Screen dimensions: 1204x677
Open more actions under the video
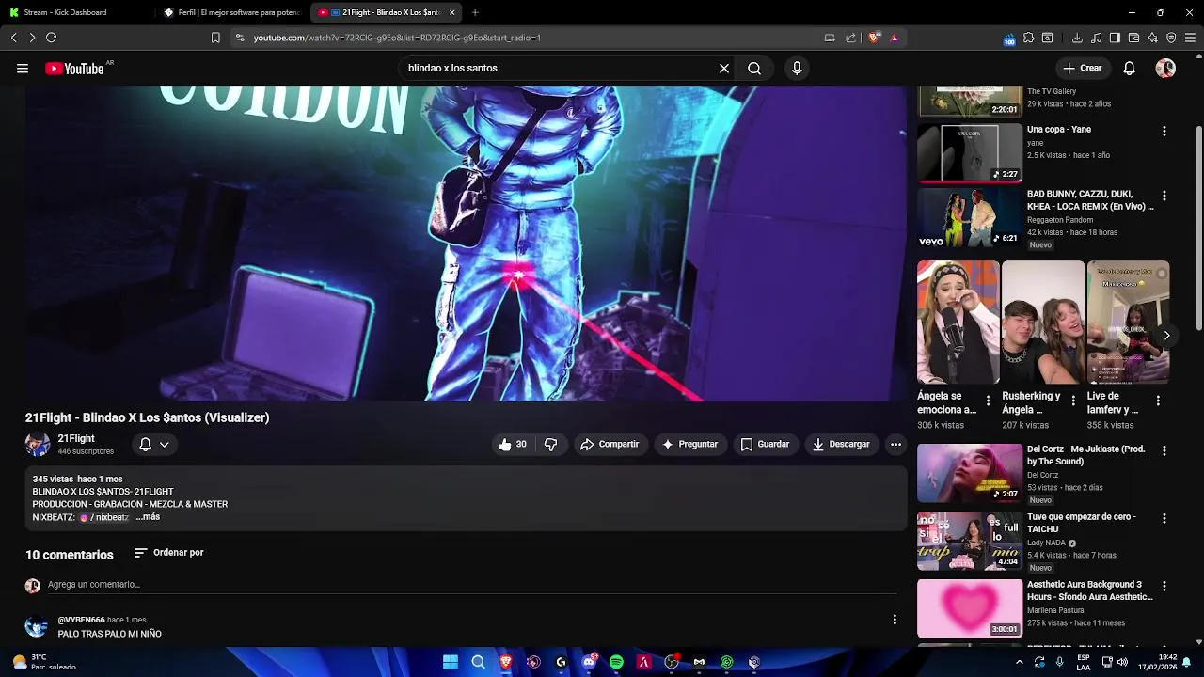[x=895, y=445]
